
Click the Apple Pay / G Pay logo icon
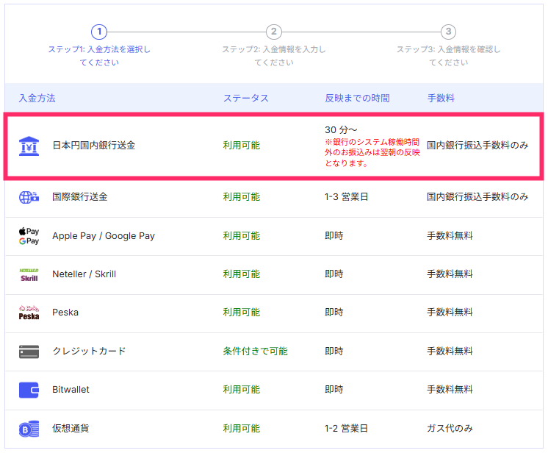click(29, 236)
